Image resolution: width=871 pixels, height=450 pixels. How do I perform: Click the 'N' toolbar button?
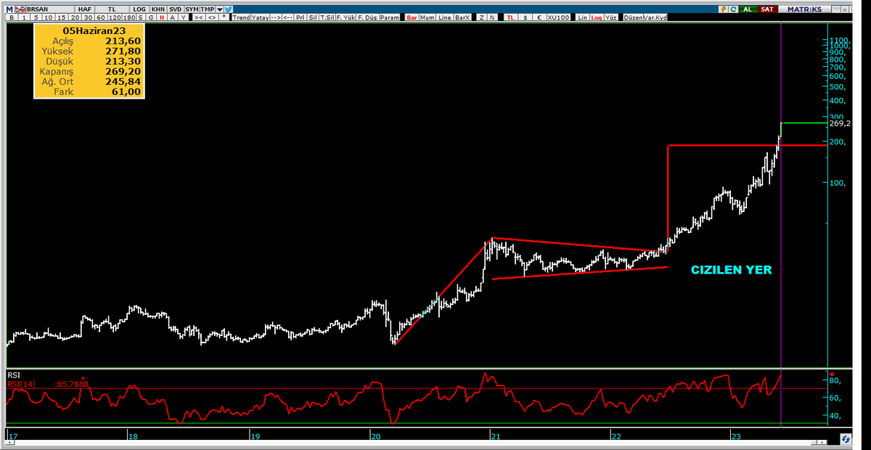coord(492,17)
